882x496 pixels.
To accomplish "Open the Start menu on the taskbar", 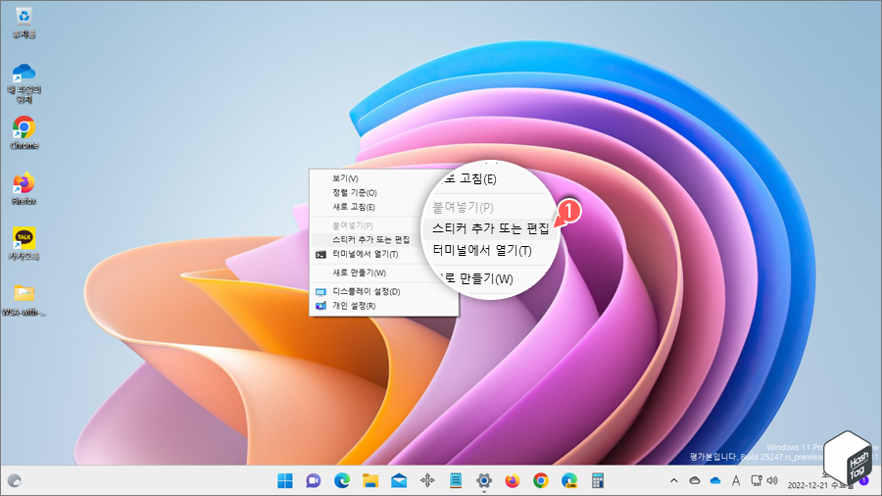I will coord(285,480).
